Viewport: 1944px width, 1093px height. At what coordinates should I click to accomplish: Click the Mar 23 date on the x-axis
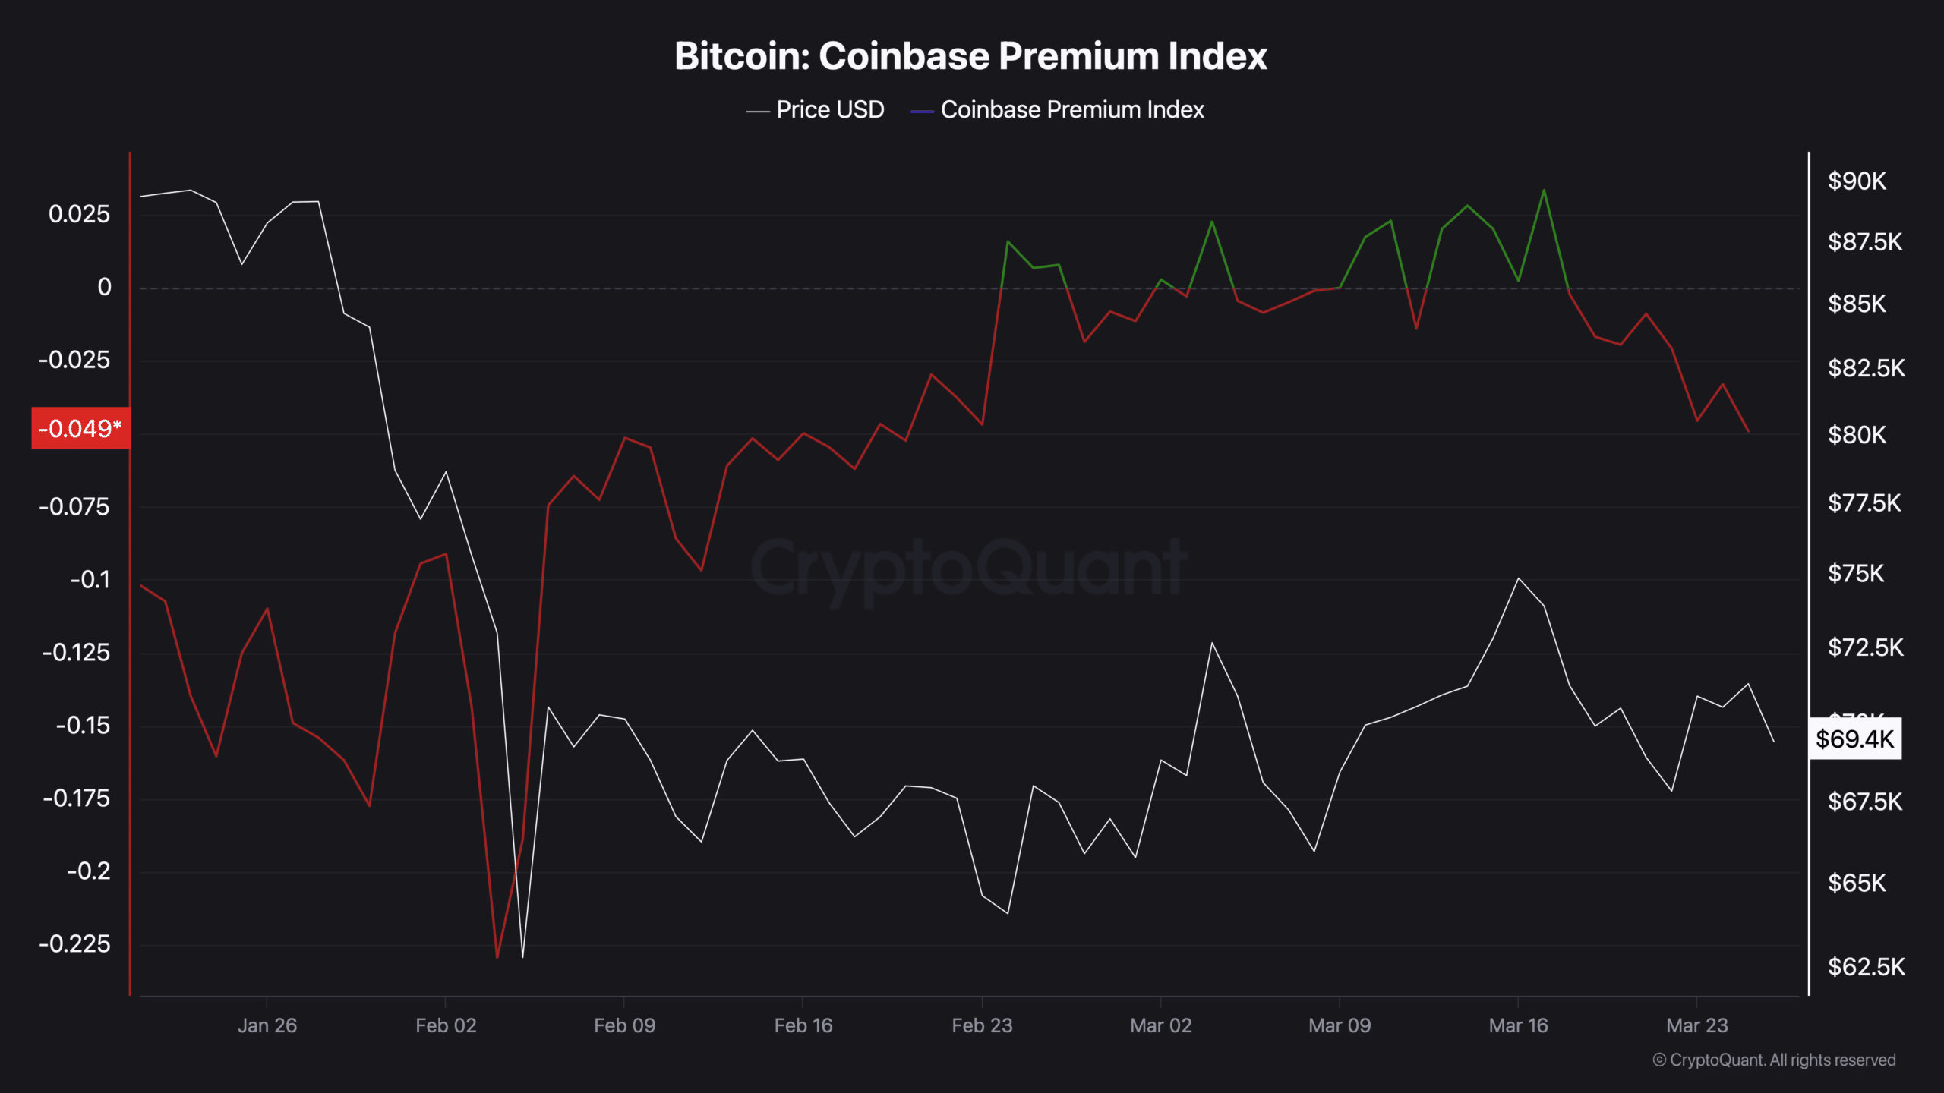click(x=1696, y=1025)
